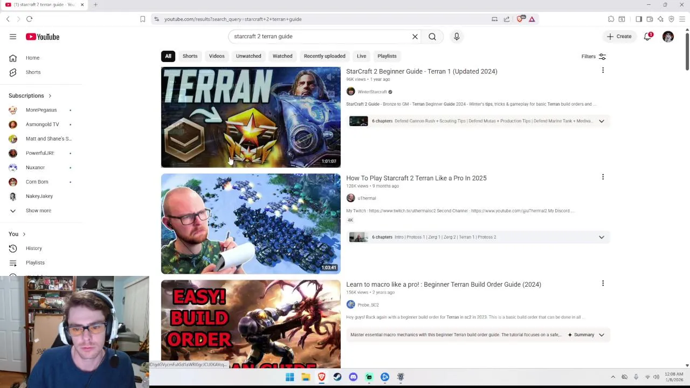This screenshot has width=690, height=388.
Task: Select the Unwatched filter chip
Action: 249,56
